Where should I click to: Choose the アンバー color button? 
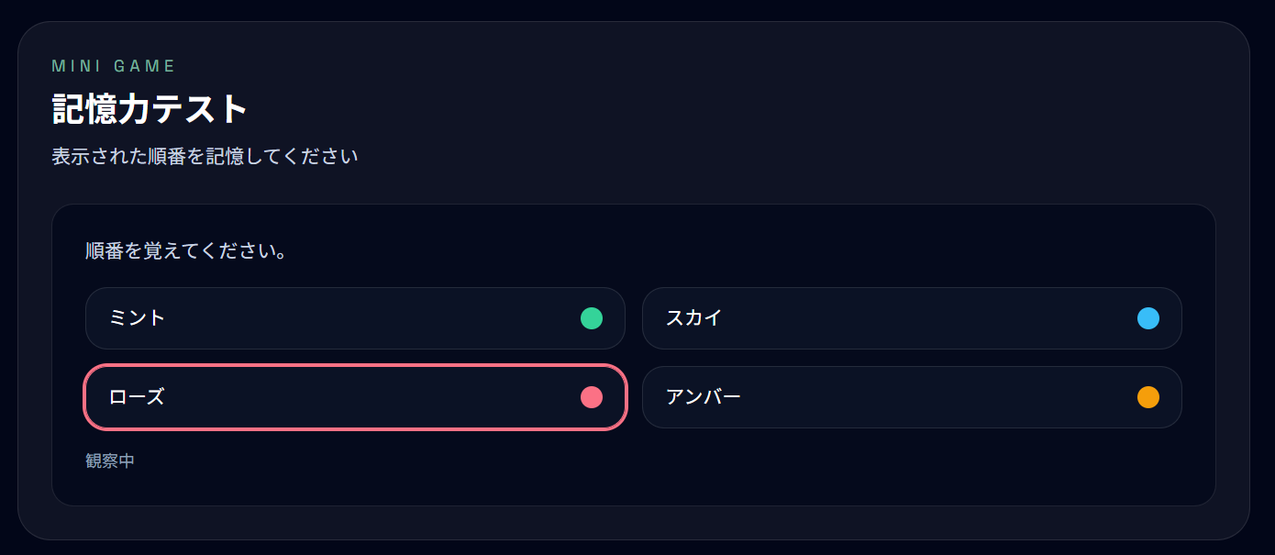click(912, 397)
